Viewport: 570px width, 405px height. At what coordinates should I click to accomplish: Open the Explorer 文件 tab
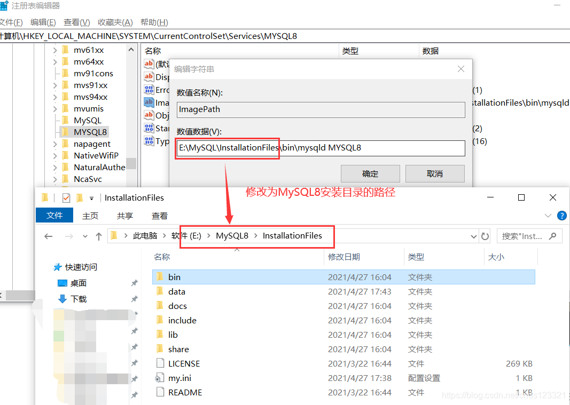click(54, 216)
